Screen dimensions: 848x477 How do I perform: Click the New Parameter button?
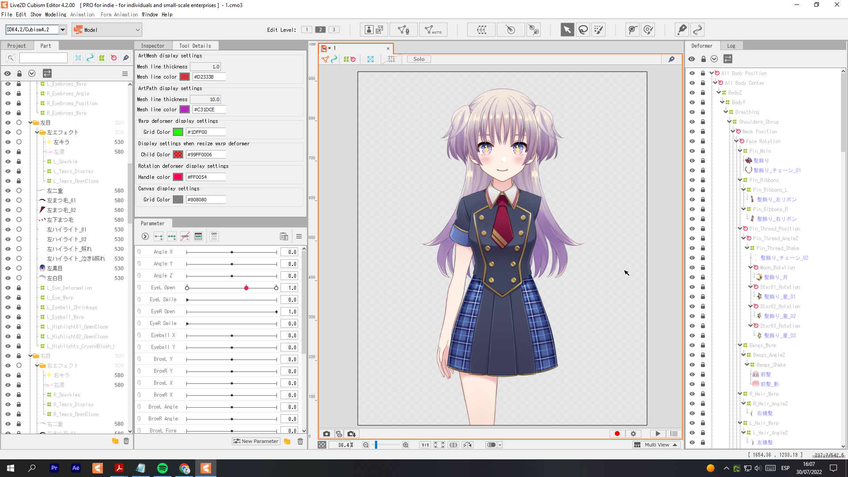coord(256,441)
